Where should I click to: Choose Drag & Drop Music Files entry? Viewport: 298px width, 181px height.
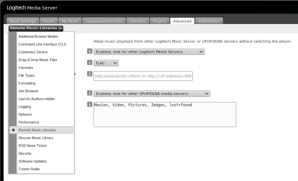coord(41,60)
